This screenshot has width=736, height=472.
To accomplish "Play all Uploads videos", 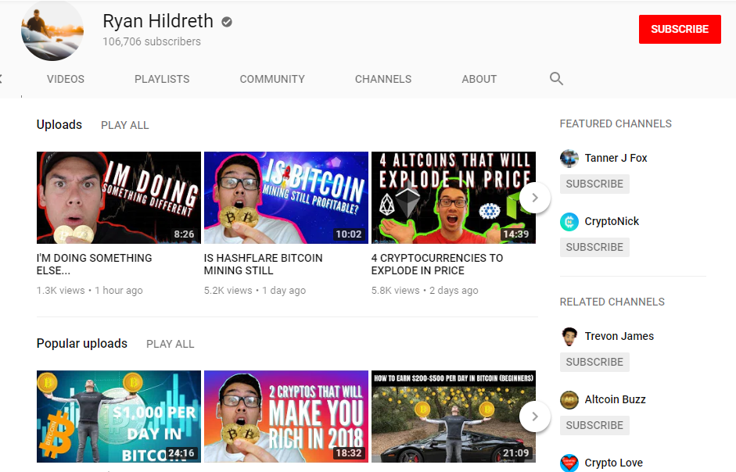I will click(125, 125).
